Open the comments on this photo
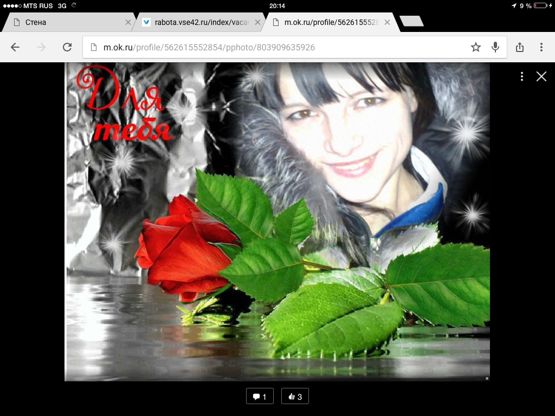 (x=260, y=396)
